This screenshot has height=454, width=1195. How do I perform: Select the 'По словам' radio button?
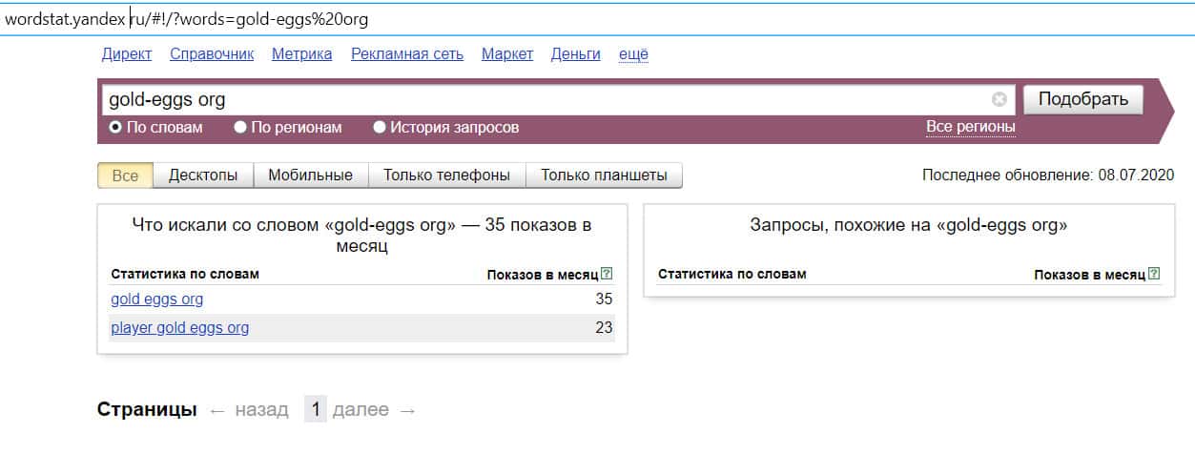pyautogui.click(x=115, y=127)
